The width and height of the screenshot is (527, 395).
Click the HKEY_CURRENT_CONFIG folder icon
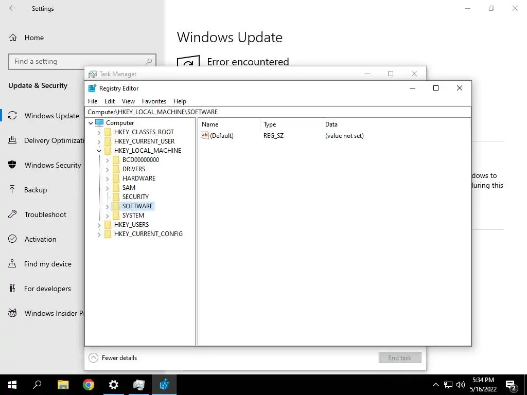point(108,234)
